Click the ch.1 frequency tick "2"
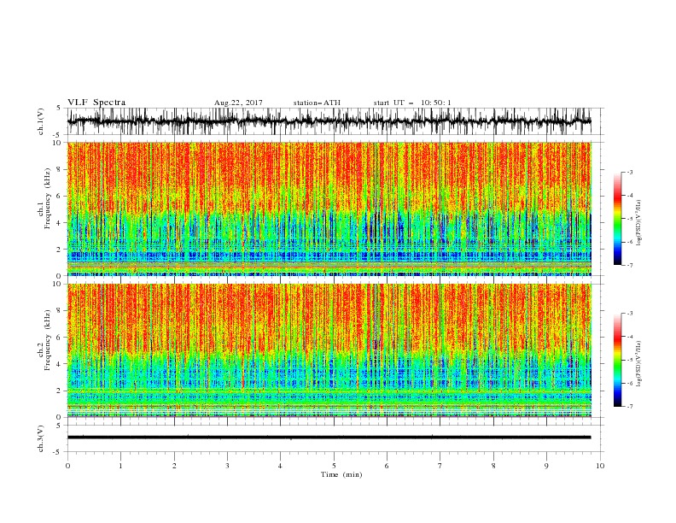The image size is (676, 523). 61,250
